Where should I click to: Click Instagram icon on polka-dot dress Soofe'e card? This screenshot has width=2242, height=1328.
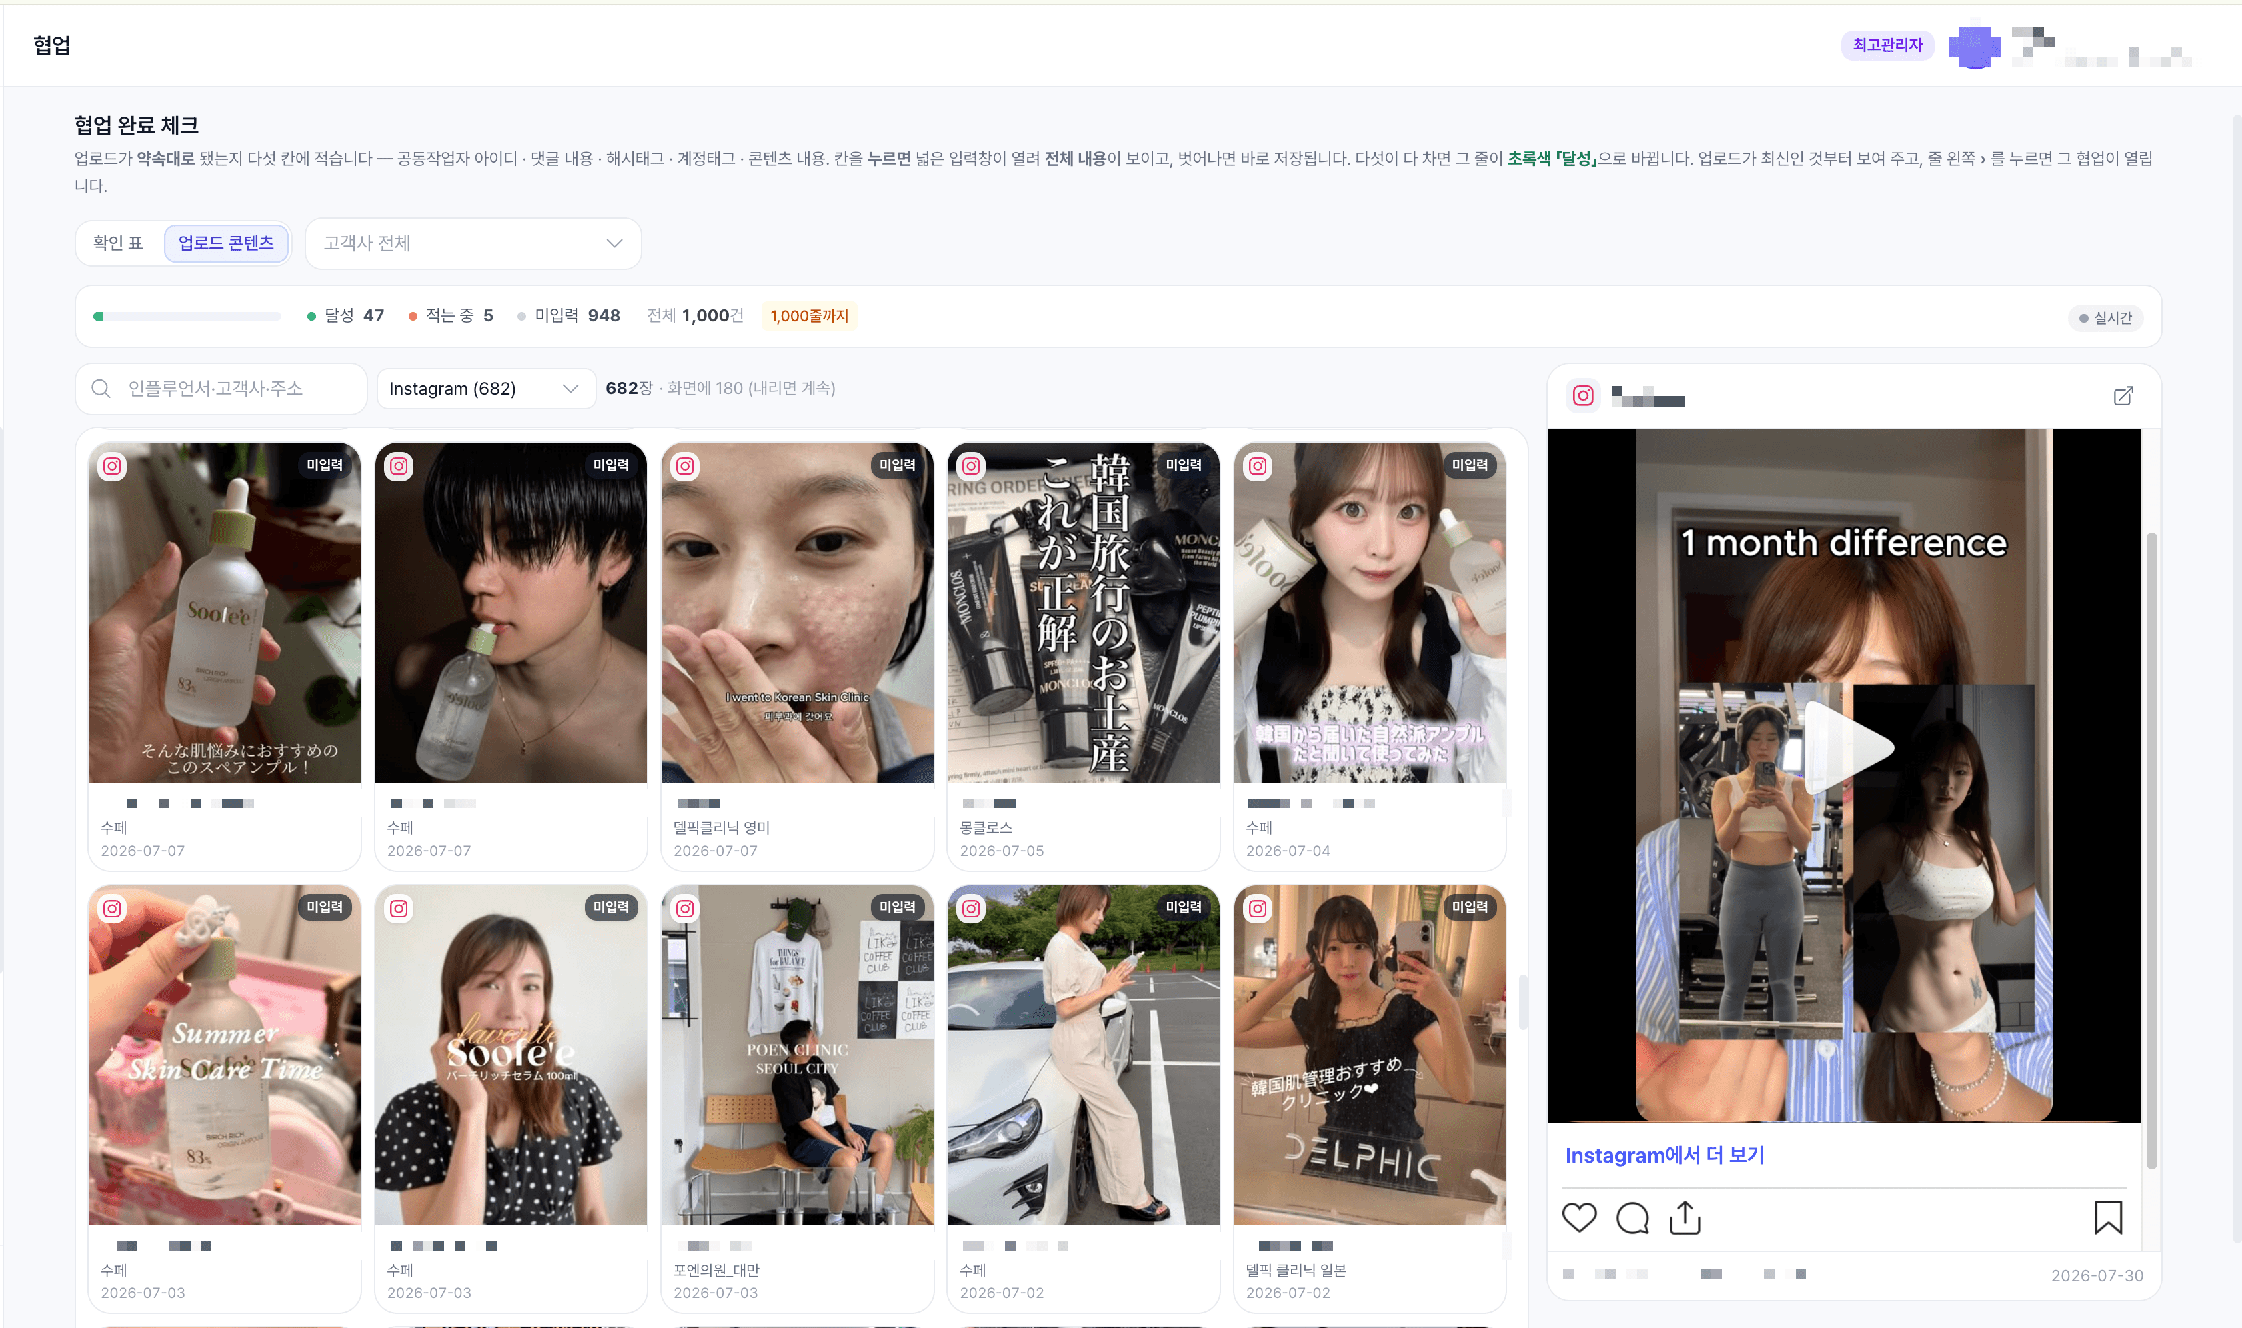click(x=398, y=908)
